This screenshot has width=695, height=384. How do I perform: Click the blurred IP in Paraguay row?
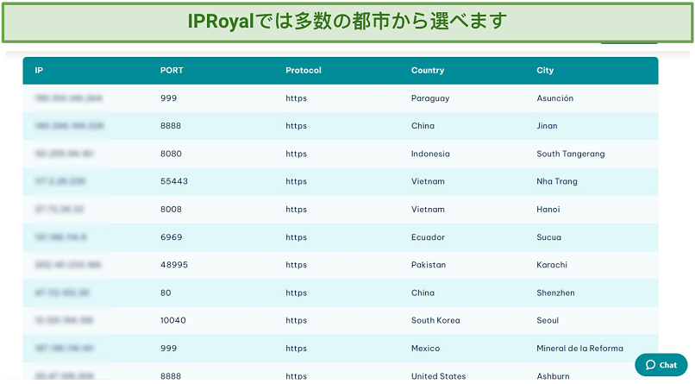(x=69, y=98)
